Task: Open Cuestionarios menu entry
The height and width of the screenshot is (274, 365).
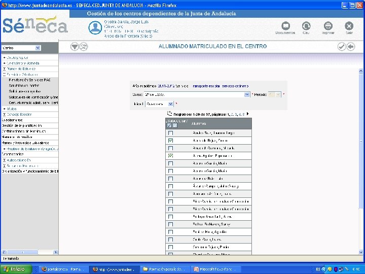Action: [12, 120]
